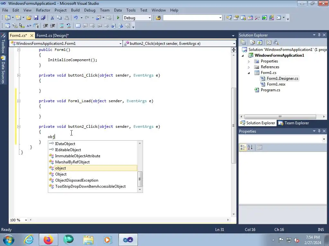Click the Windows Start button
This screenshot has width=329, height=246.
(x=9, y=240)
